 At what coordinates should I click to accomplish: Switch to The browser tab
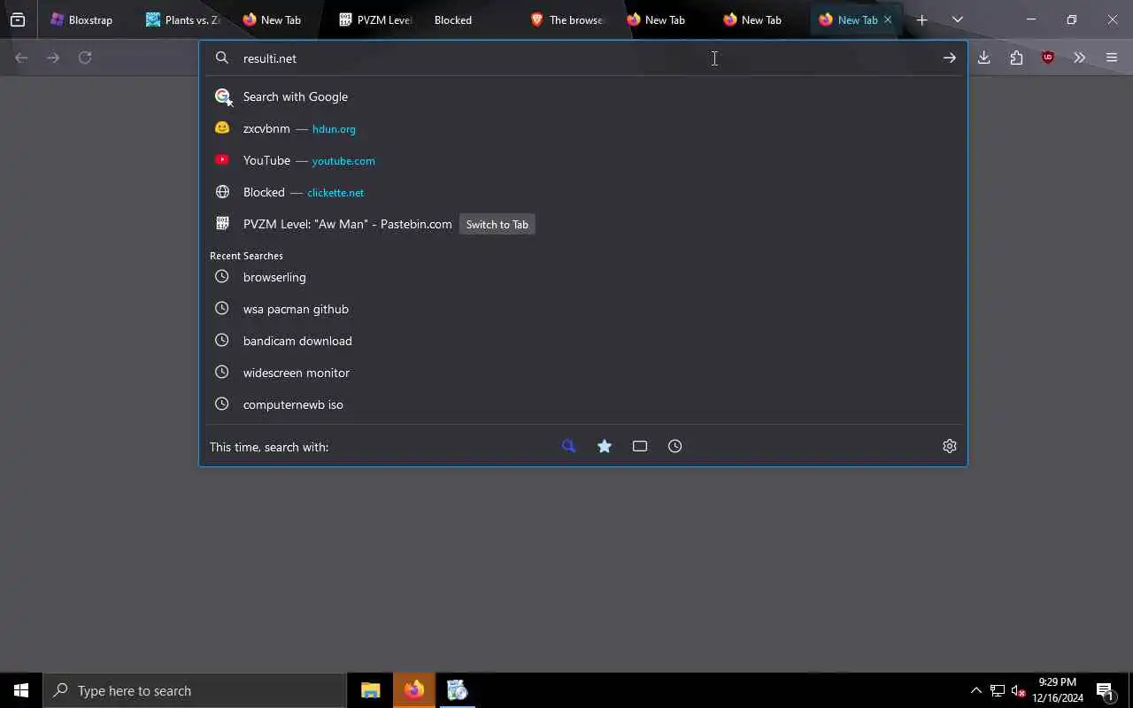click(567, 19)
